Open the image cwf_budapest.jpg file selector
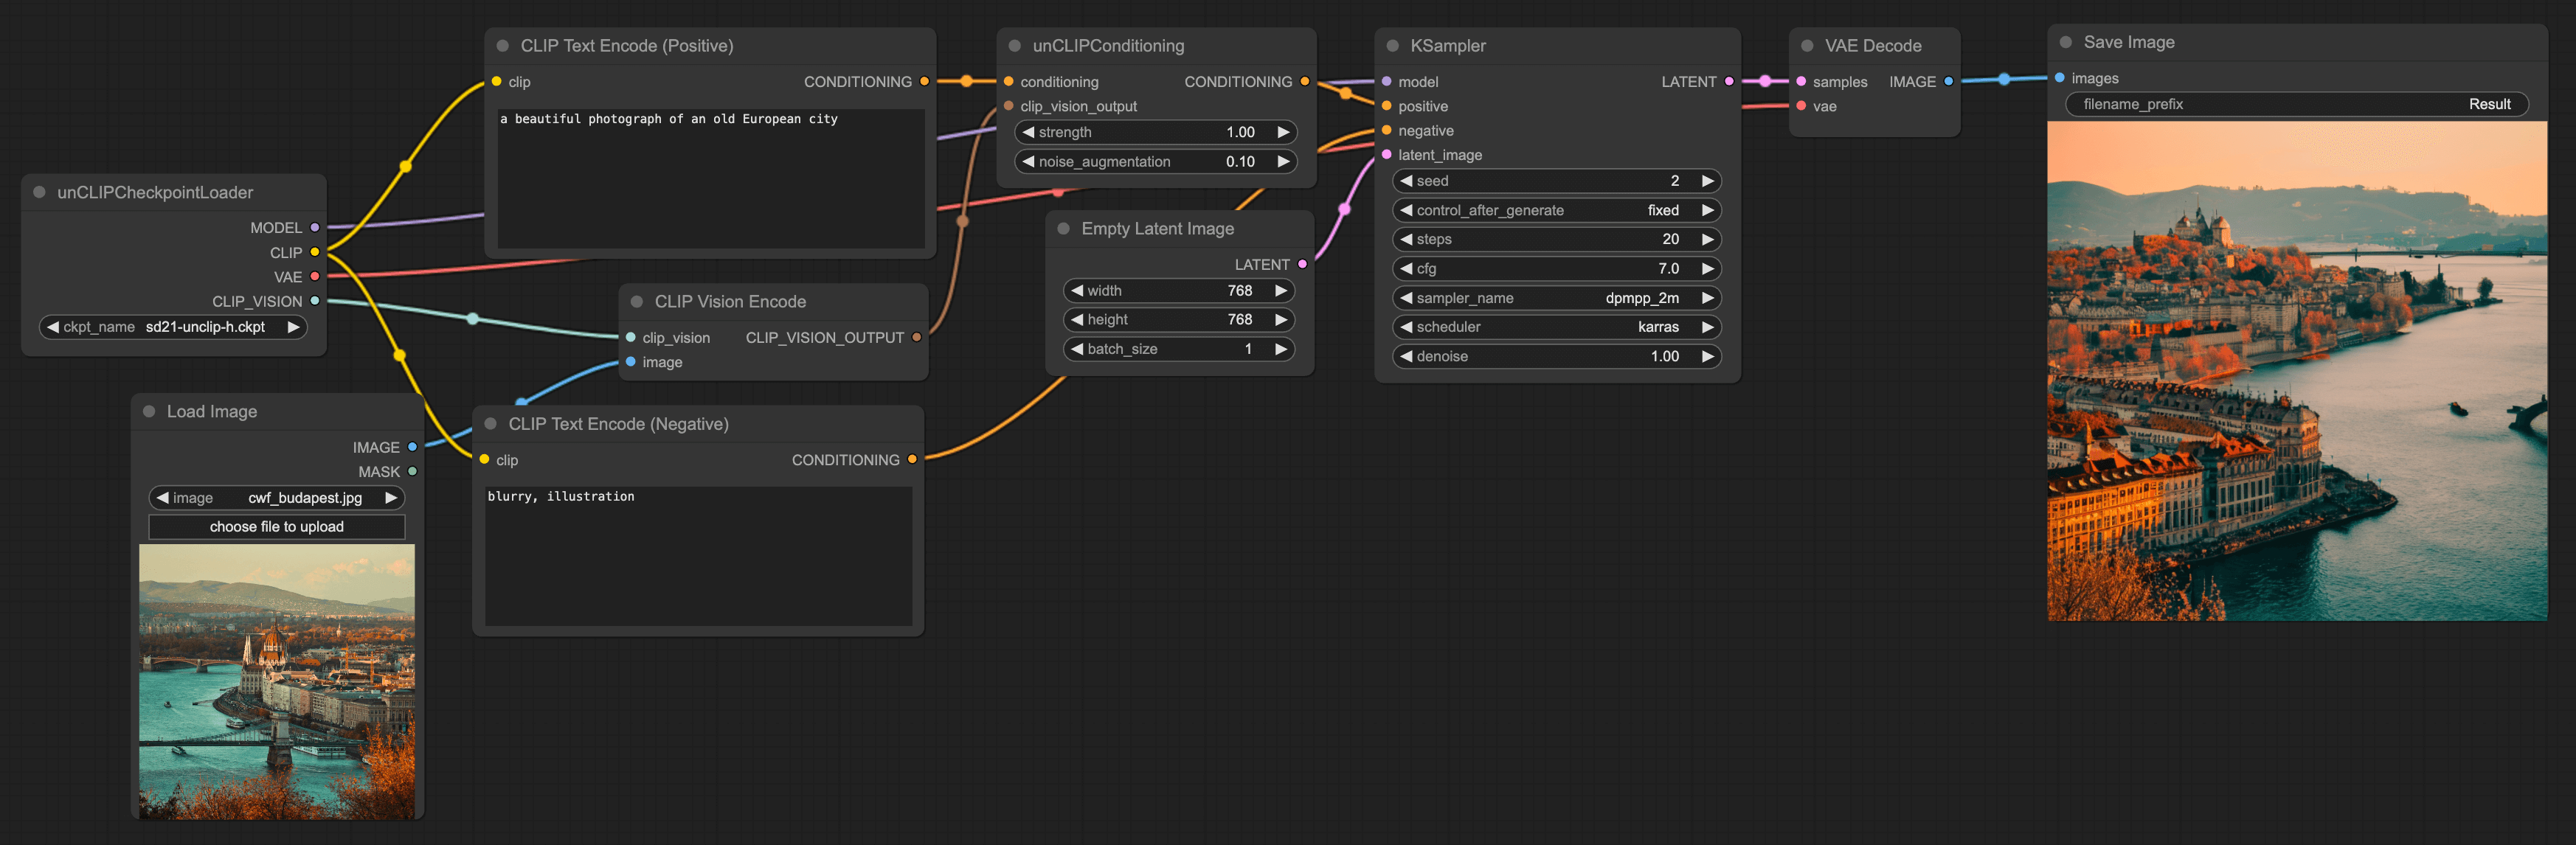2576x845 pixels. tap(277, 498)
